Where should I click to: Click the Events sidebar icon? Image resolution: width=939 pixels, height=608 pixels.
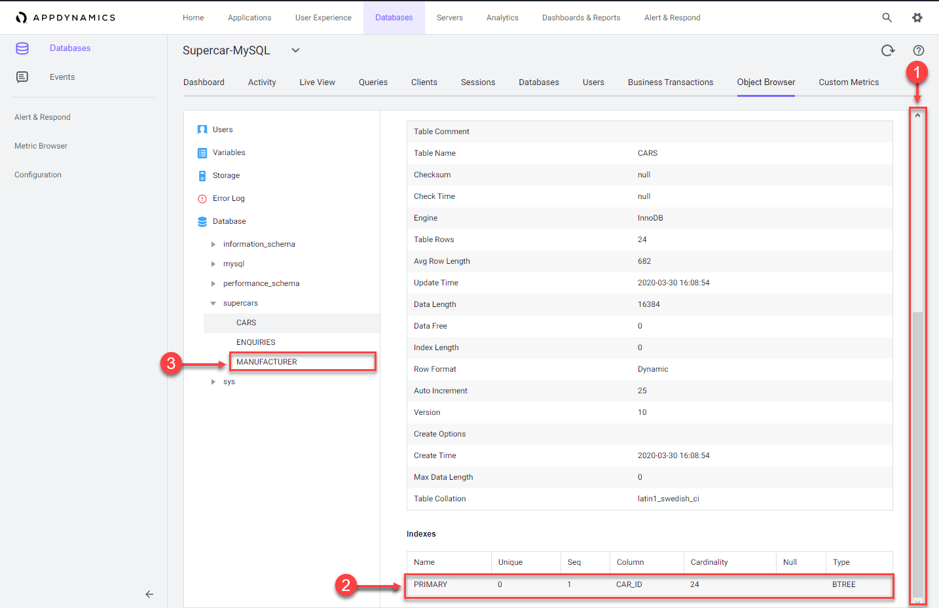tap(22, 77)
